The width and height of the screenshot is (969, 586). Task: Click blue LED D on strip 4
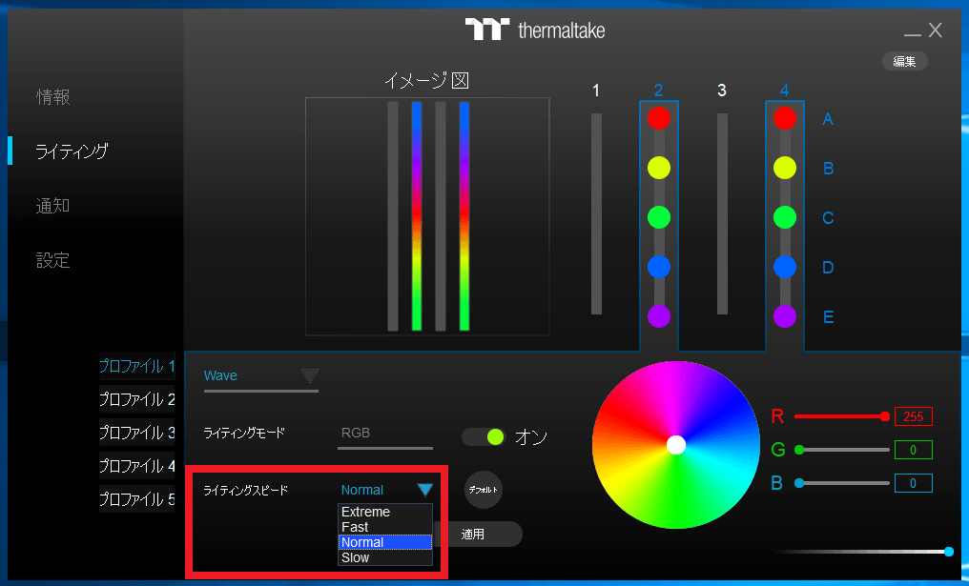pyautogui.click(x=785, y=268)
